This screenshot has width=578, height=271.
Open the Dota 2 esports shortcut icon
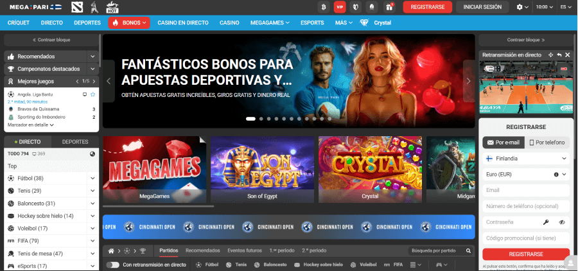pyautogui.click(x=77, y=6)
